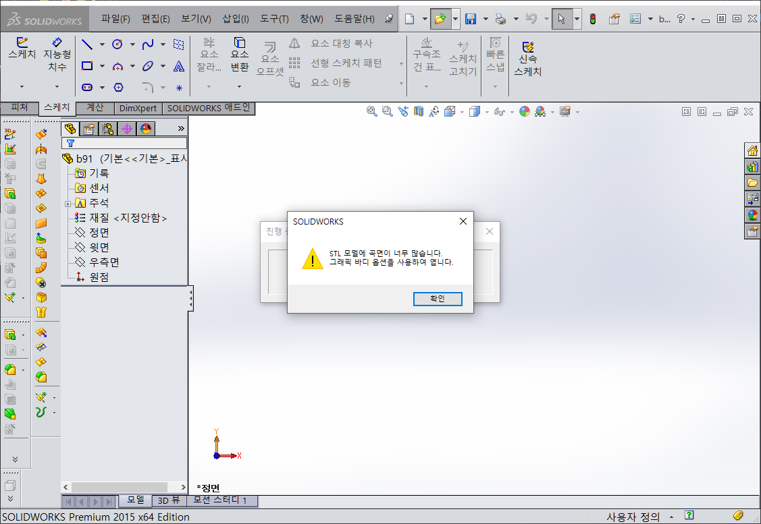Select the Ellipse sketch tool
Screen dimensions: 761x524
click(x=147, y=66)
